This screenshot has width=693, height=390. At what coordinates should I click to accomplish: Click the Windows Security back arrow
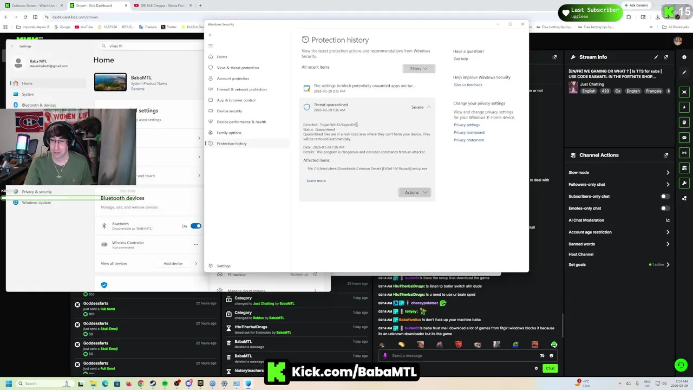click(x=211, y=35)
